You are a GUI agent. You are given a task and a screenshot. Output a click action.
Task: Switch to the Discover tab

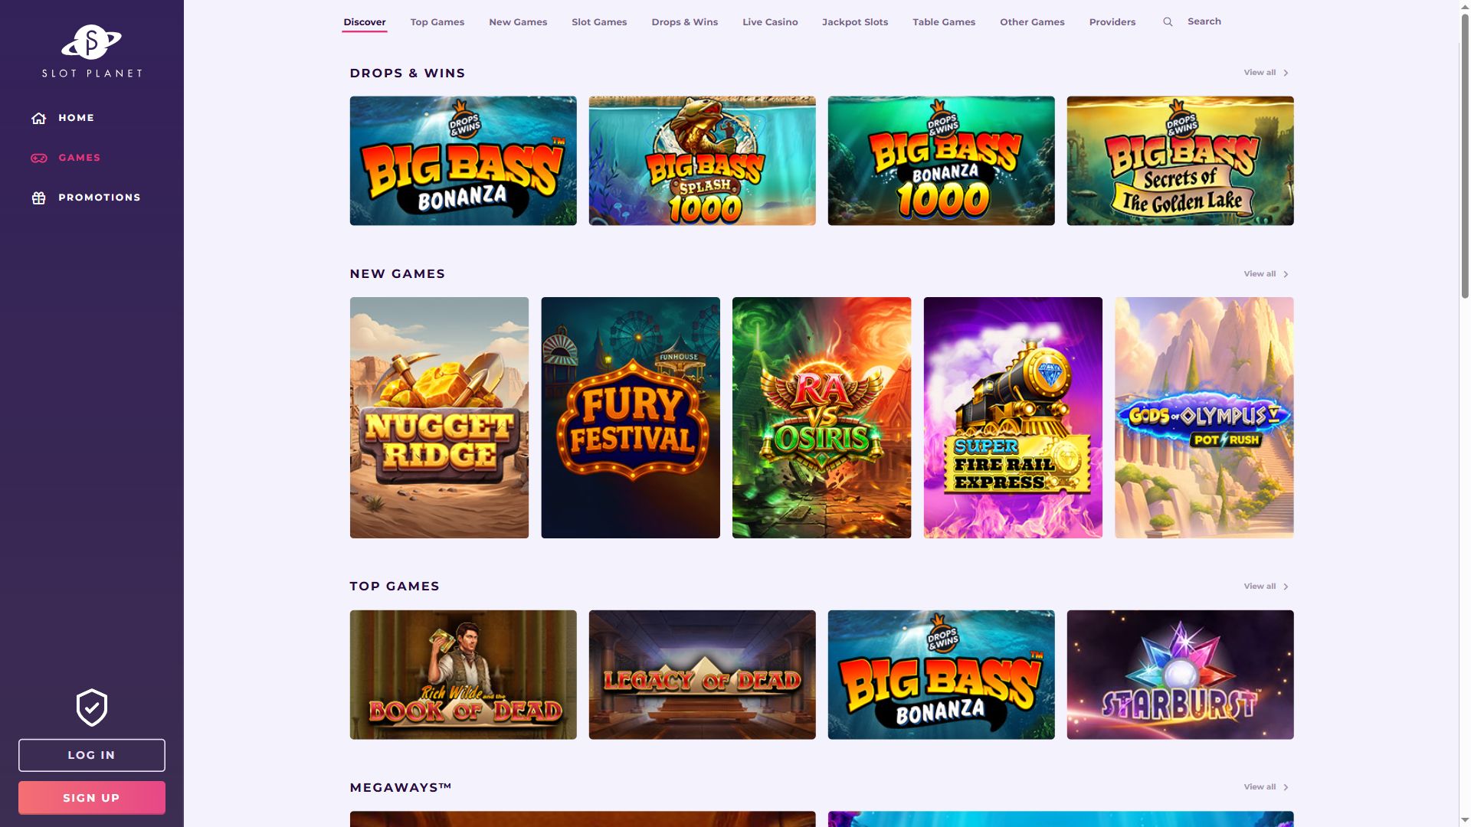(365, 22)
